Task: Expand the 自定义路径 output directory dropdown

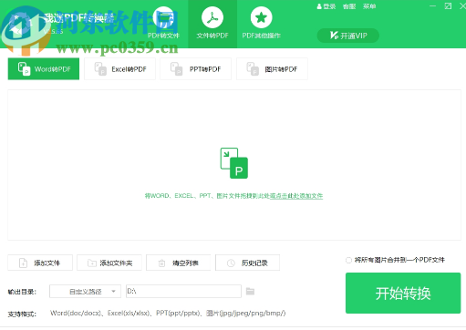Action: 85,292
